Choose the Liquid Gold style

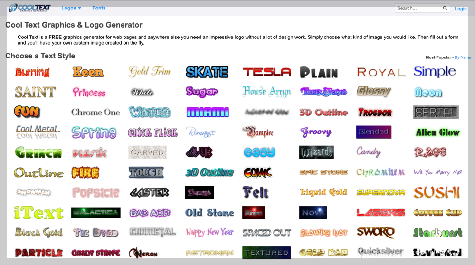(x=323, y=192)
